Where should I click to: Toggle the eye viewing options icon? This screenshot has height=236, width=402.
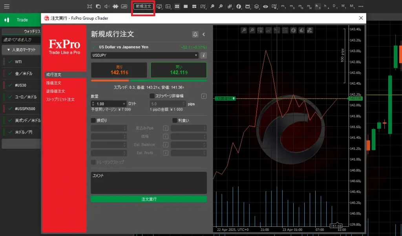point(266,6)
